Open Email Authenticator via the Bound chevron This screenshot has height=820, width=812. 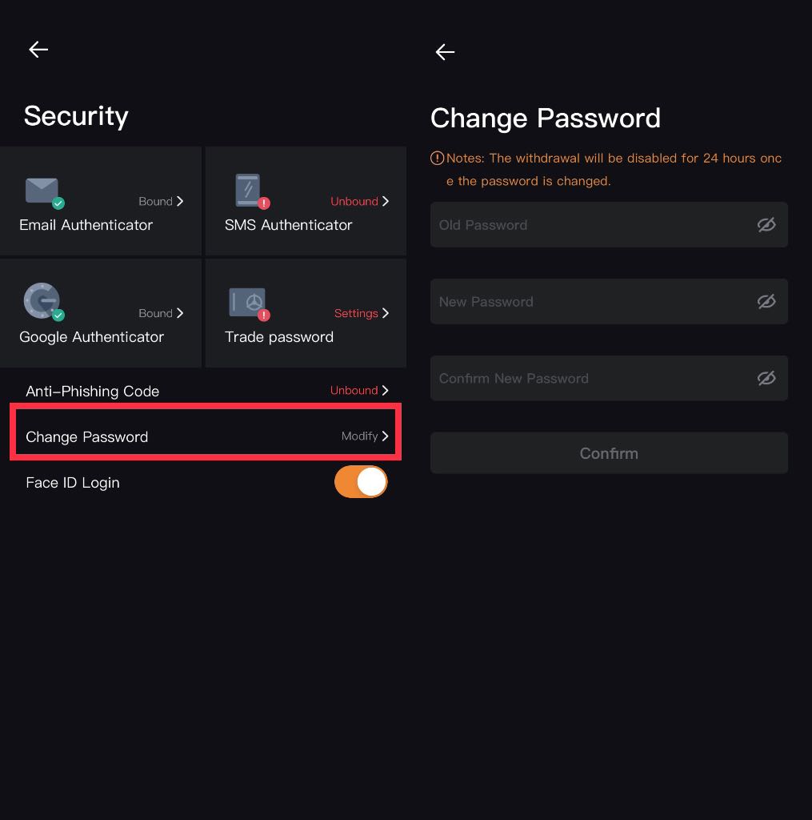pos(180,201)
